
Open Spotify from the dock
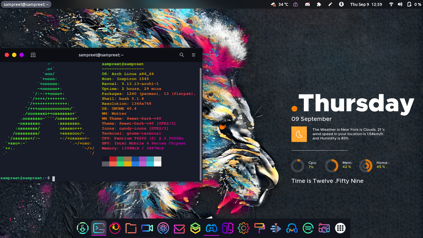(x=308, y=228)
